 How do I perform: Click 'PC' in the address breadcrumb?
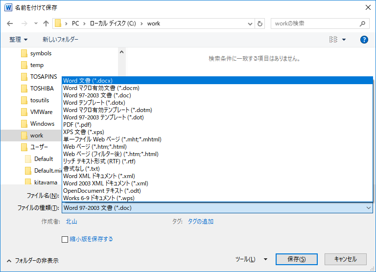click(75, 23)
